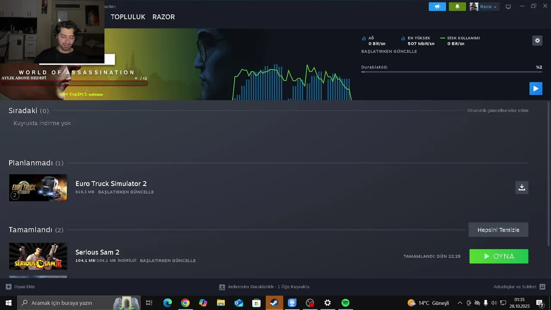Open the green notifications bell

click(457, 6)
